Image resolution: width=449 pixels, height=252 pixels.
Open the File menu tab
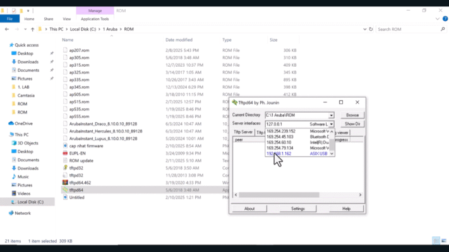coord(9,19)
